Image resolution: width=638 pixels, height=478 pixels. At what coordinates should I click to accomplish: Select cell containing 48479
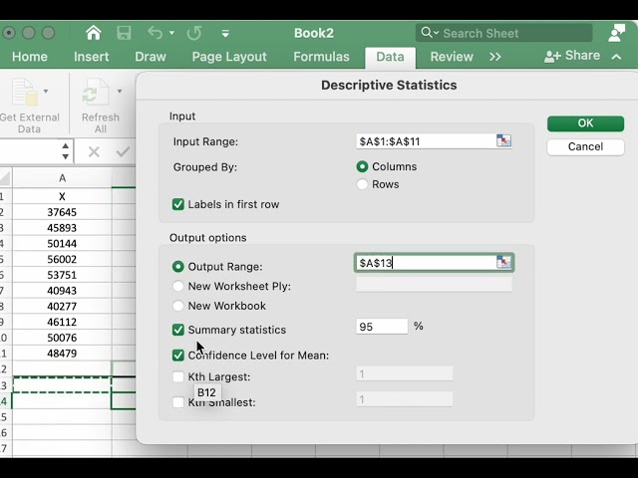click(62, 354)
